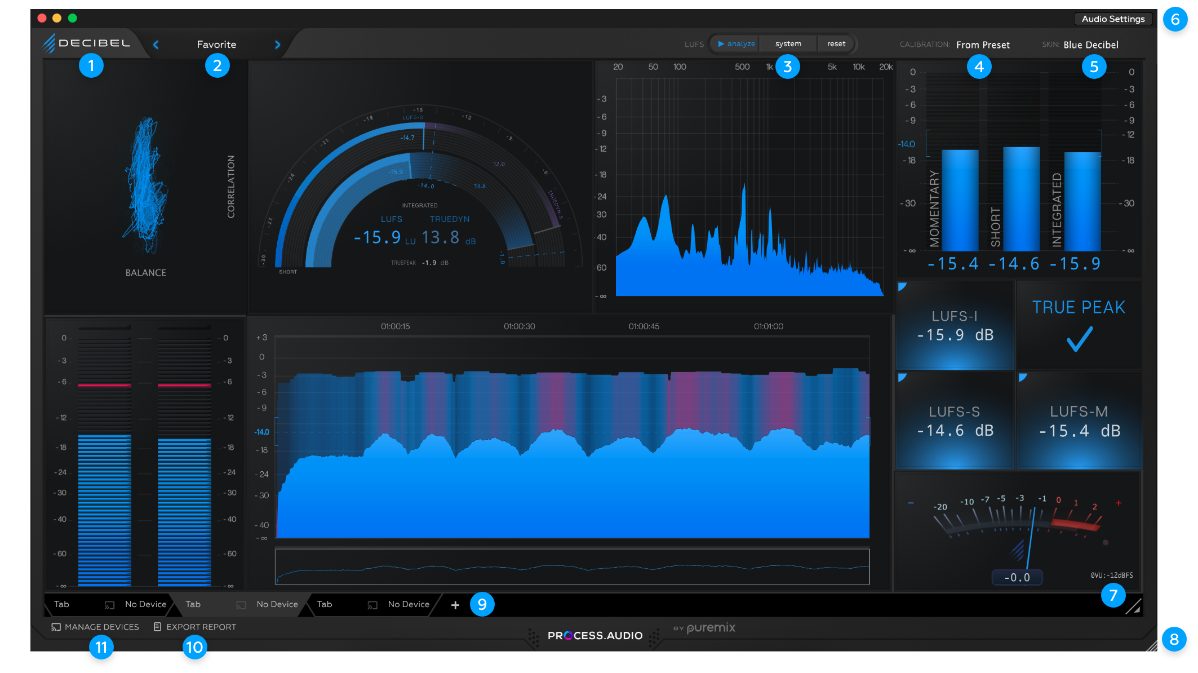Screen dimensions: 1198x673
Task: Click the Decibel logo icon
Action: point(49,43)
